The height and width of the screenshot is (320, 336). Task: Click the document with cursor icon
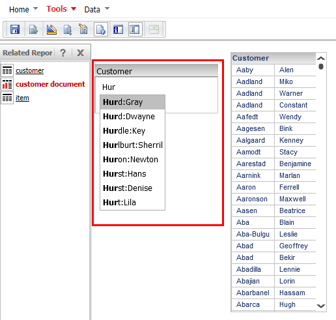(68, 29)
